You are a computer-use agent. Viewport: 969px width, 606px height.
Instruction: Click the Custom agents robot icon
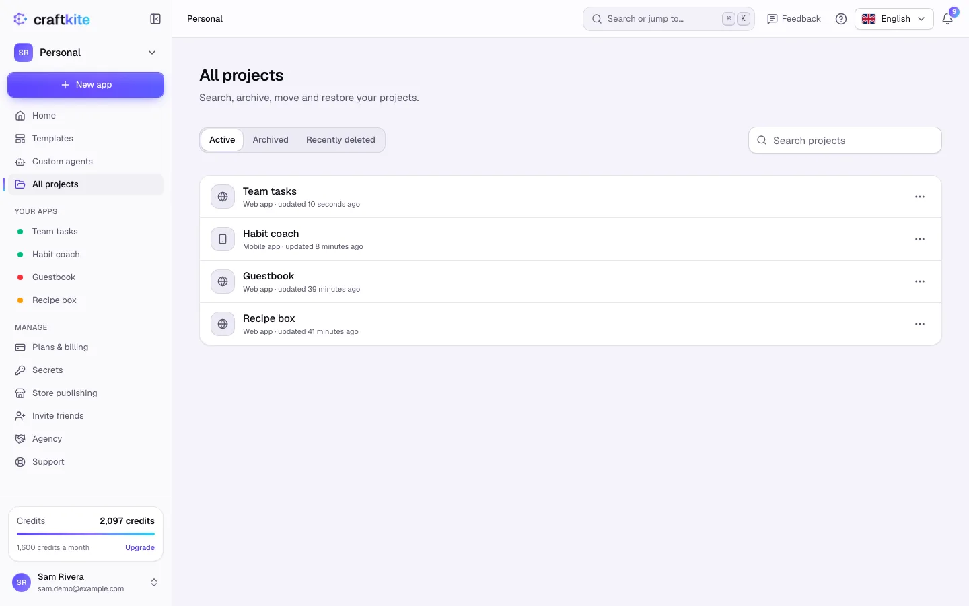(x=20, y=162)
